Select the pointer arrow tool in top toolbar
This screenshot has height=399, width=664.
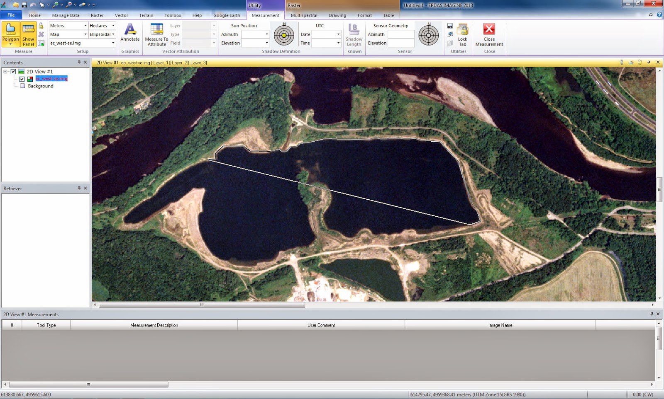point(42,5)
